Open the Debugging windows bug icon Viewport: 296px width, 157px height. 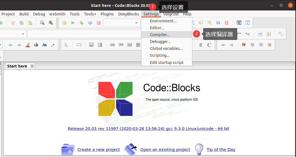(x=239, y=23)
